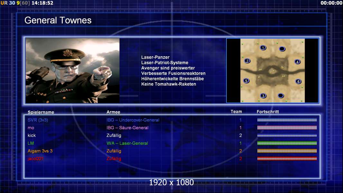
Task: Click the red progress bar for jaco001
Action: [287, 159]
